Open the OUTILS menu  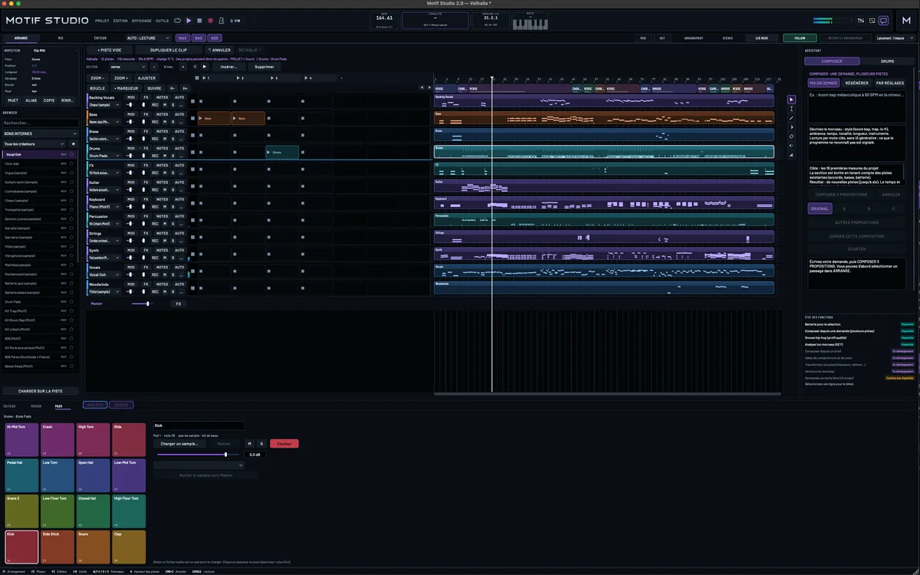point(162,21)
